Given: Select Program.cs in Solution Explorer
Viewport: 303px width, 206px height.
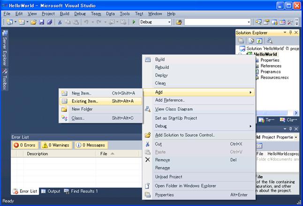Looking at the screenshot, I should pyautogui.click(x=271, y=72).
